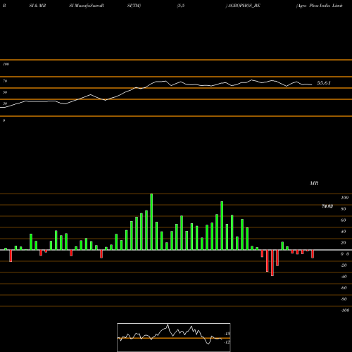Click the MR label above the bar chart

(x=314, y=183)
